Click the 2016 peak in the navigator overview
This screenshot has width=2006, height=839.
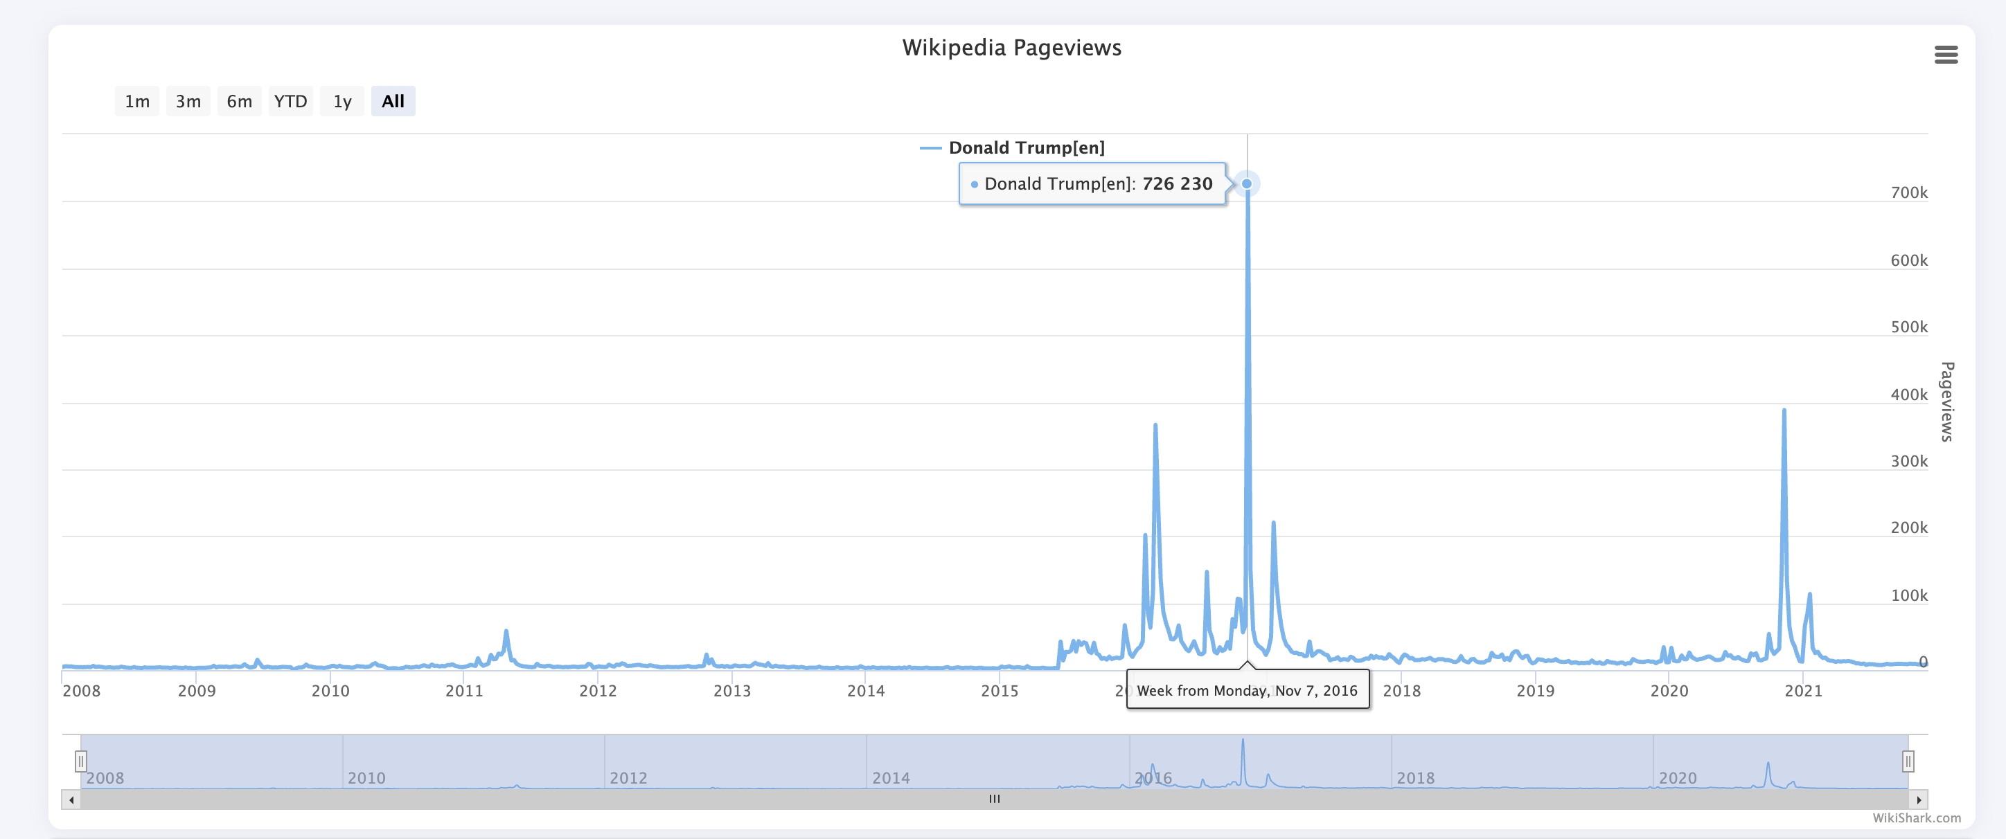click(1243, 741)
